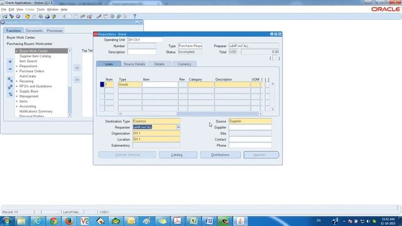Viewport: 402px width, 226px height.
Task: Open Internet Explorer from the taskbar
Action: tap(38, 221)
